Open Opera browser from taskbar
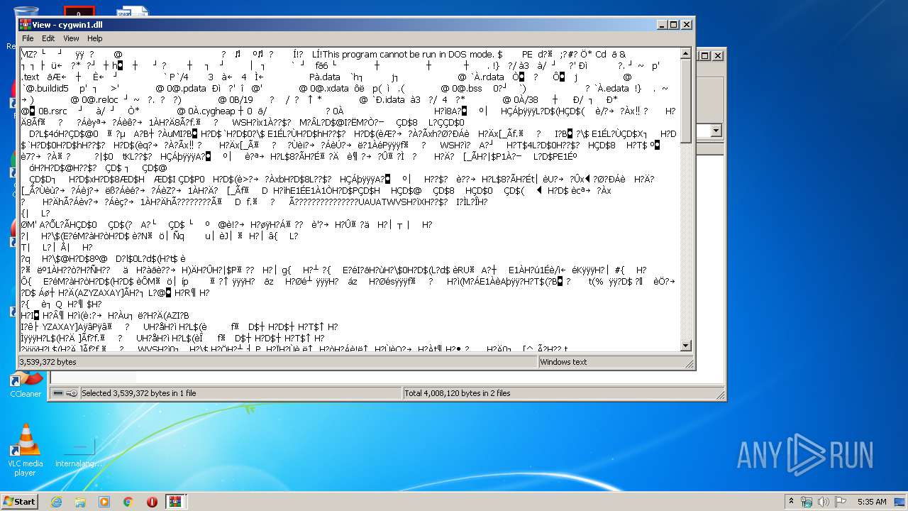Viewport: 908px width, 511px height. click(152, 502)
